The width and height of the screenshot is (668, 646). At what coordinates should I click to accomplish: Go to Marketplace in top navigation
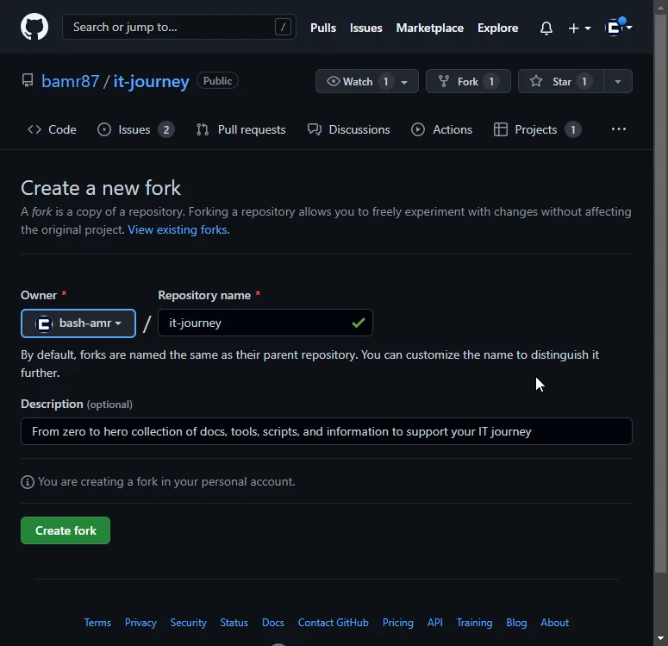[x=429, y=28]
